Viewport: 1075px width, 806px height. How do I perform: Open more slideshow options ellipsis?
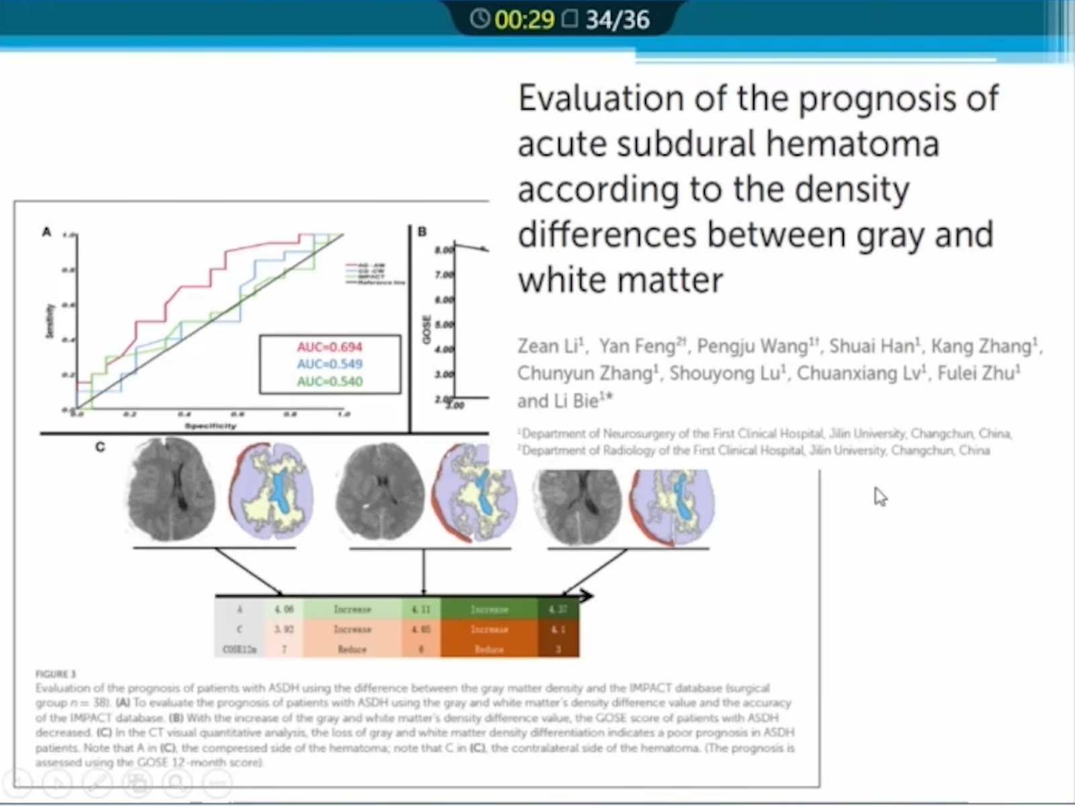(x=216, y=782)
